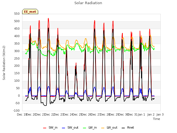Click the 350 y-axis tick label
The height and width of the screenshot is (133, 177).
pos(17,44)
